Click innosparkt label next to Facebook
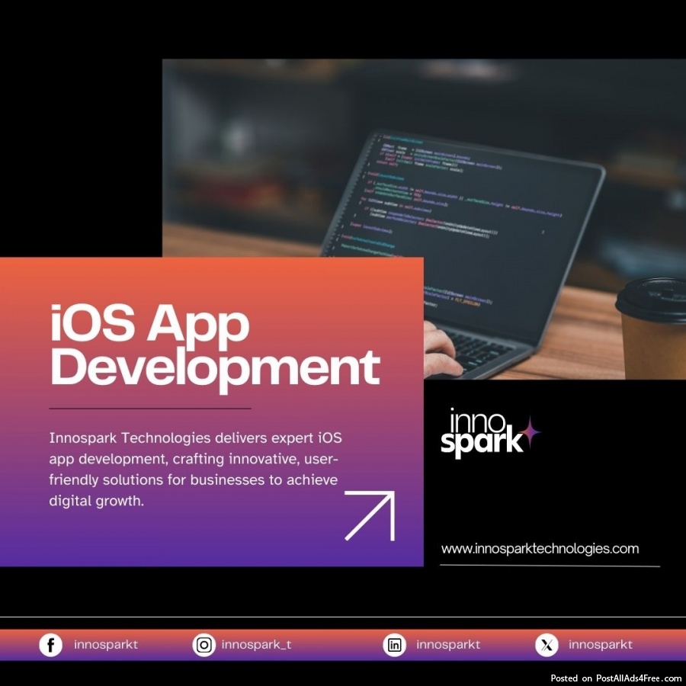The width and height of the screenshot is (686, 686). point(106,645)
